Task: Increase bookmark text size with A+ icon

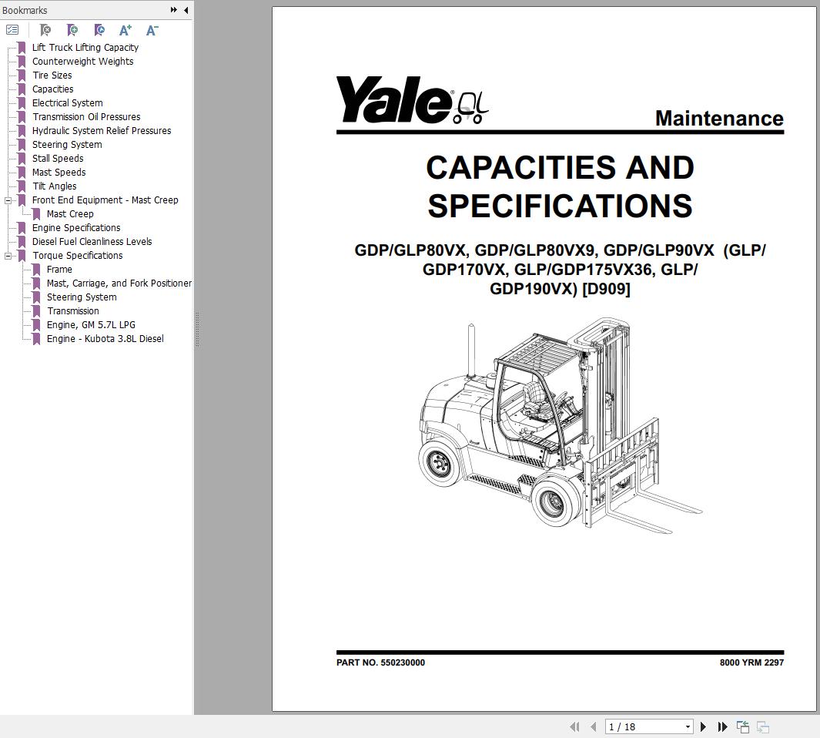Action: coord(125,29)
